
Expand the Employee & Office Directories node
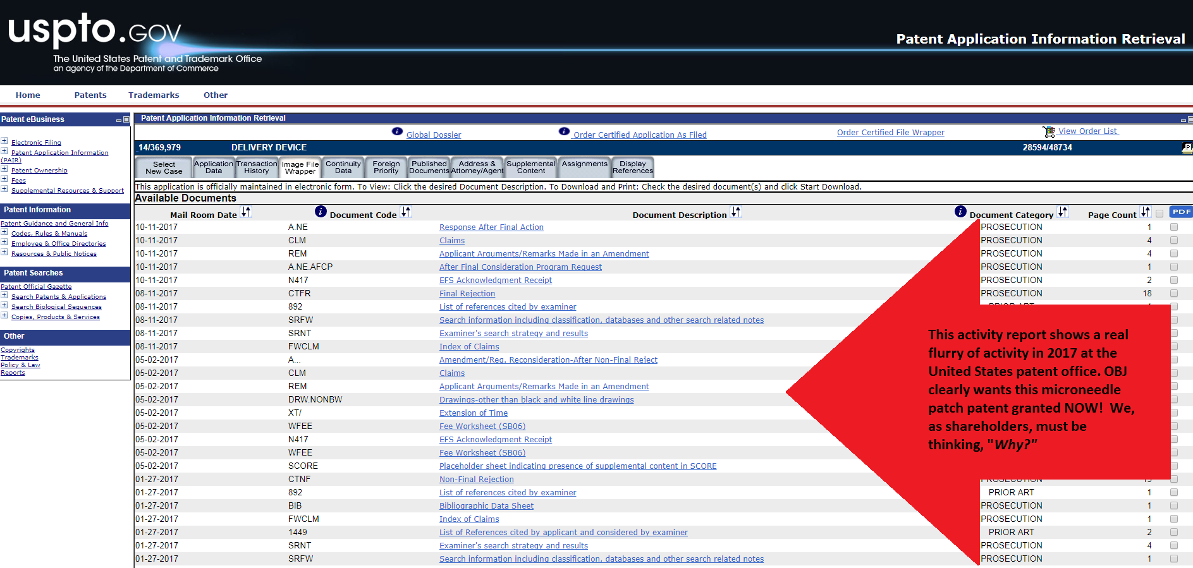pyautogui.click(x=4, y=242)
